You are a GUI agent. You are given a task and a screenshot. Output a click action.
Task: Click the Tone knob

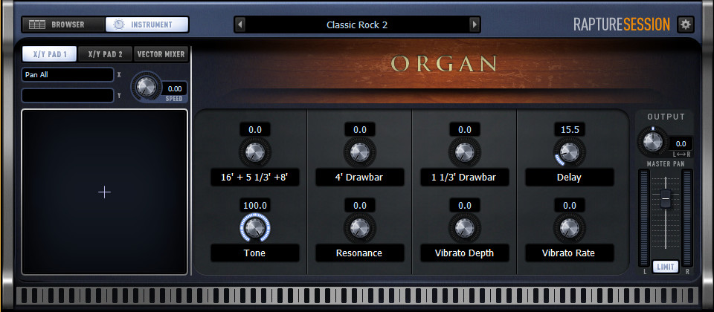click(255, 227)
